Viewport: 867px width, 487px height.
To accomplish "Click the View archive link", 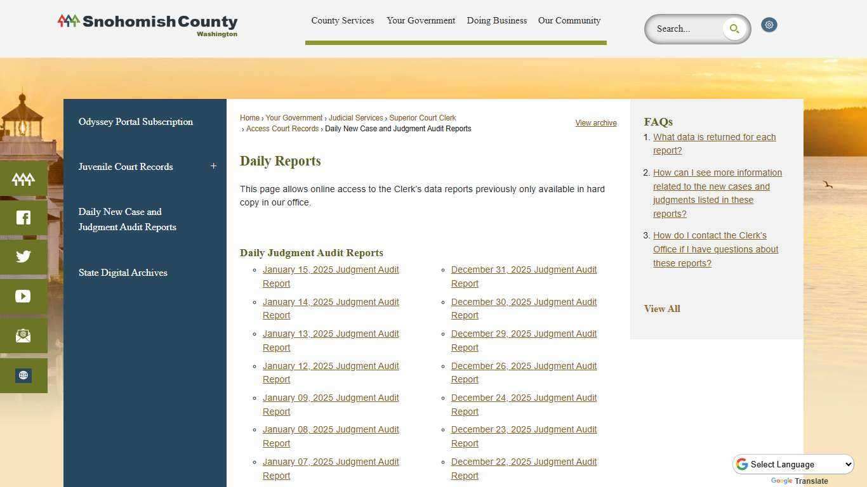I will click(x=595, y=122).
